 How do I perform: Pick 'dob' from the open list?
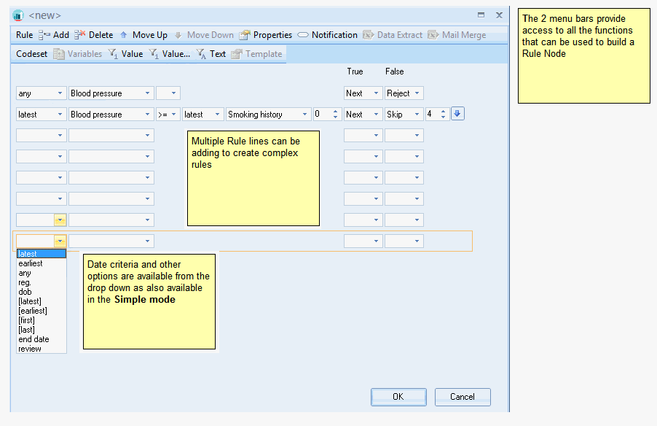coord(25,292)
